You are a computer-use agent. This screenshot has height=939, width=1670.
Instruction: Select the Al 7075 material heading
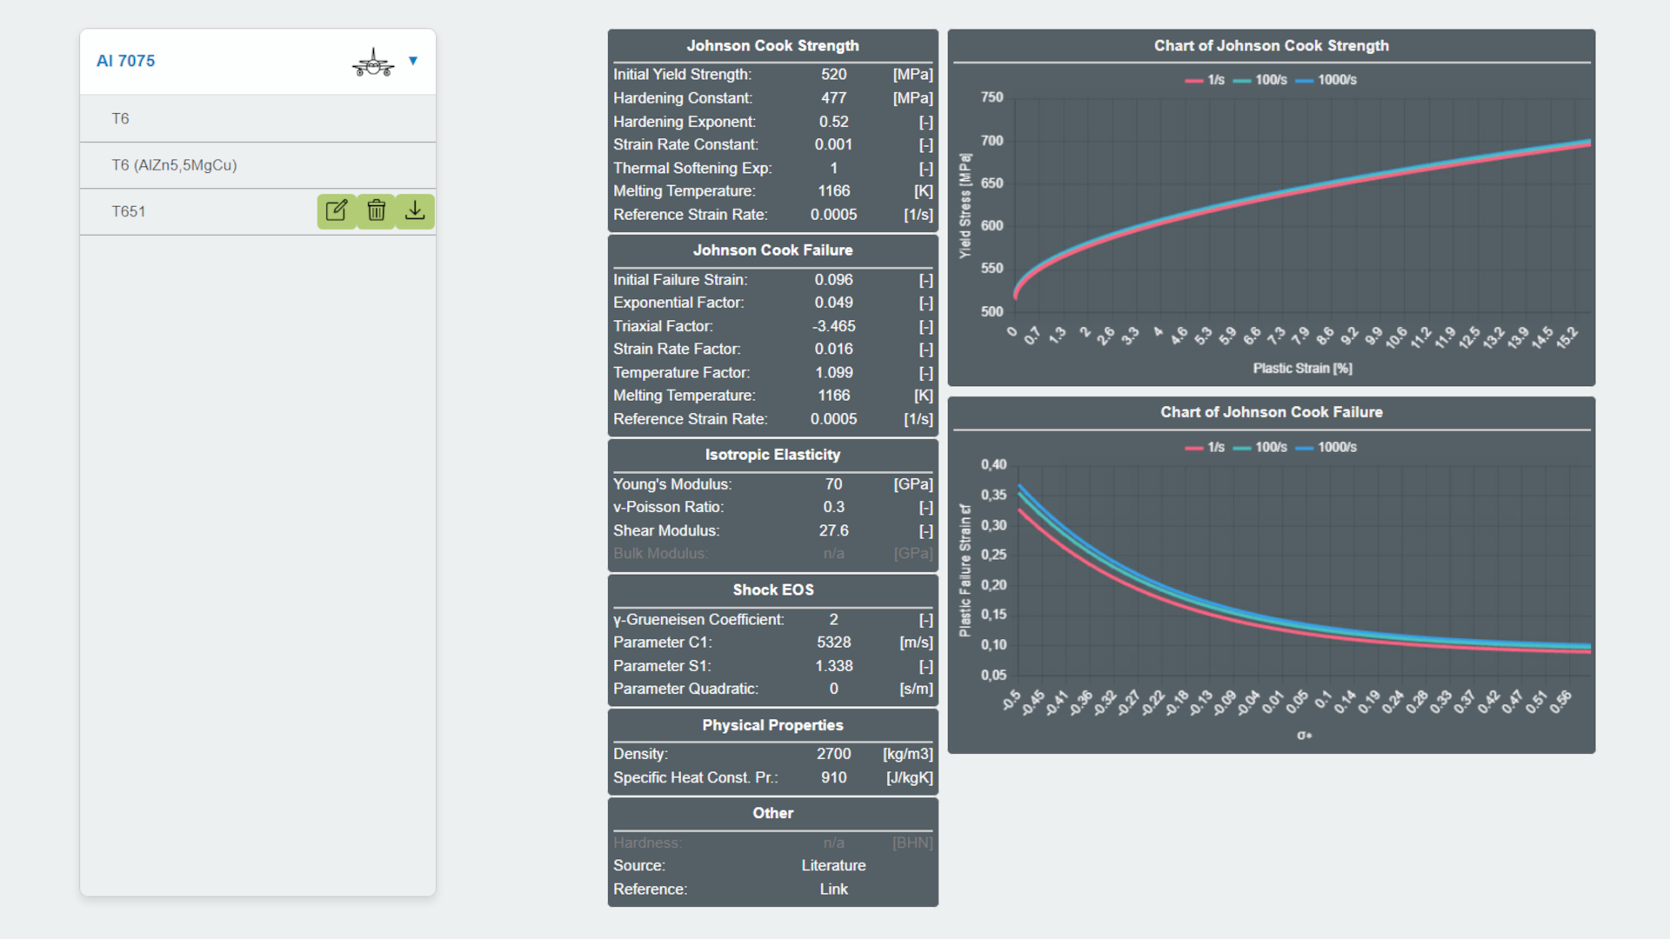tap(125, 61)
